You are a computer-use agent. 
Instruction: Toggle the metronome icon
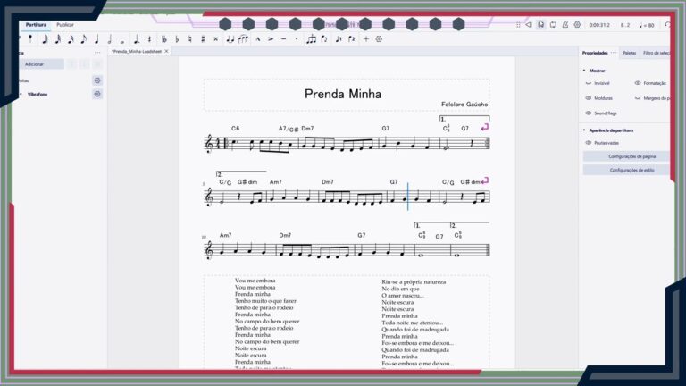click(565, 24)
